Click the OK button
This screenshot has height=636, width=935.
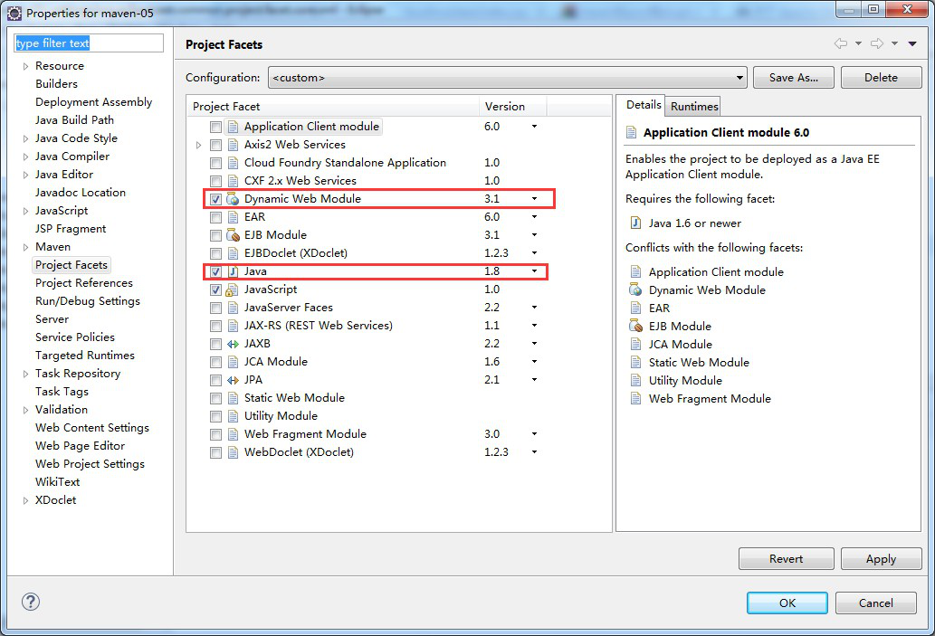tap(787, 603)
